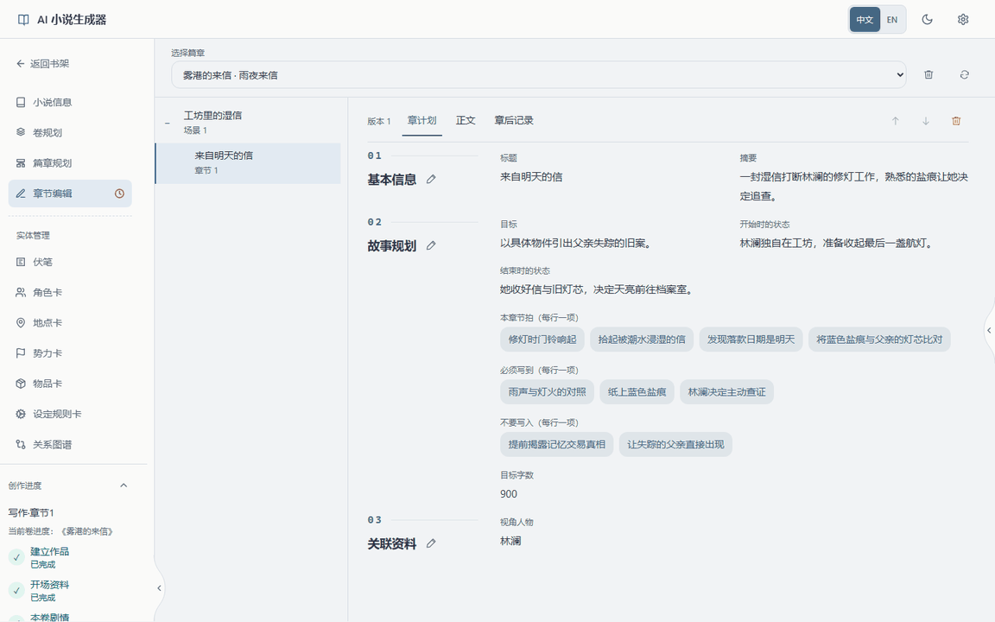
Task: Click the book logo icon beside AI 小说生成器
Action: (23, 20)
